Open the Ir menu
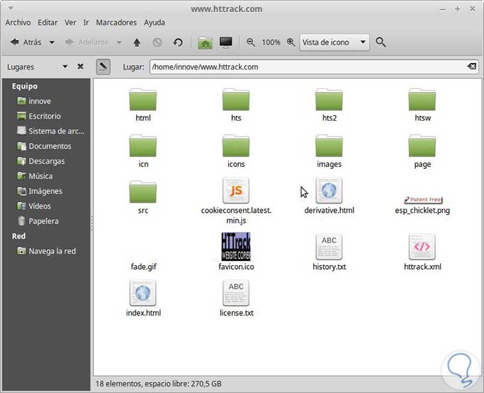Image resolution: width=484 pixels, height=393 pixels. (x=86, y=23)
